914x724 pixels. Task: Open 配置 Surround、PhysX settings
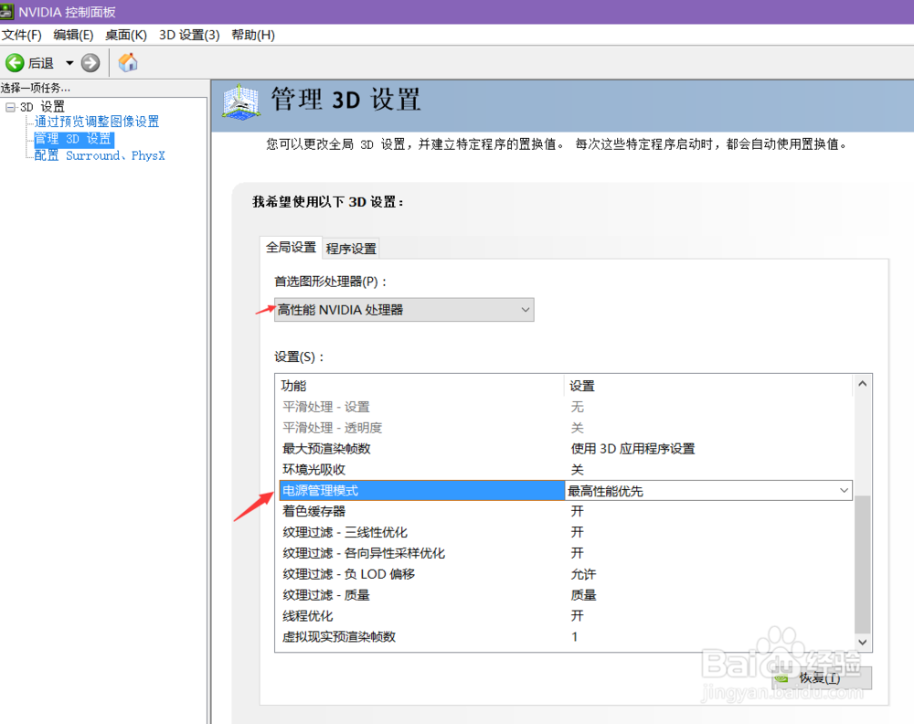[x=101, y=155]
